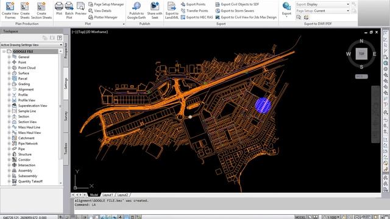The width and height of the screenshot is (390, 219).
Task: Open the Survey tab in Toolspace
Action: (66, 116)
